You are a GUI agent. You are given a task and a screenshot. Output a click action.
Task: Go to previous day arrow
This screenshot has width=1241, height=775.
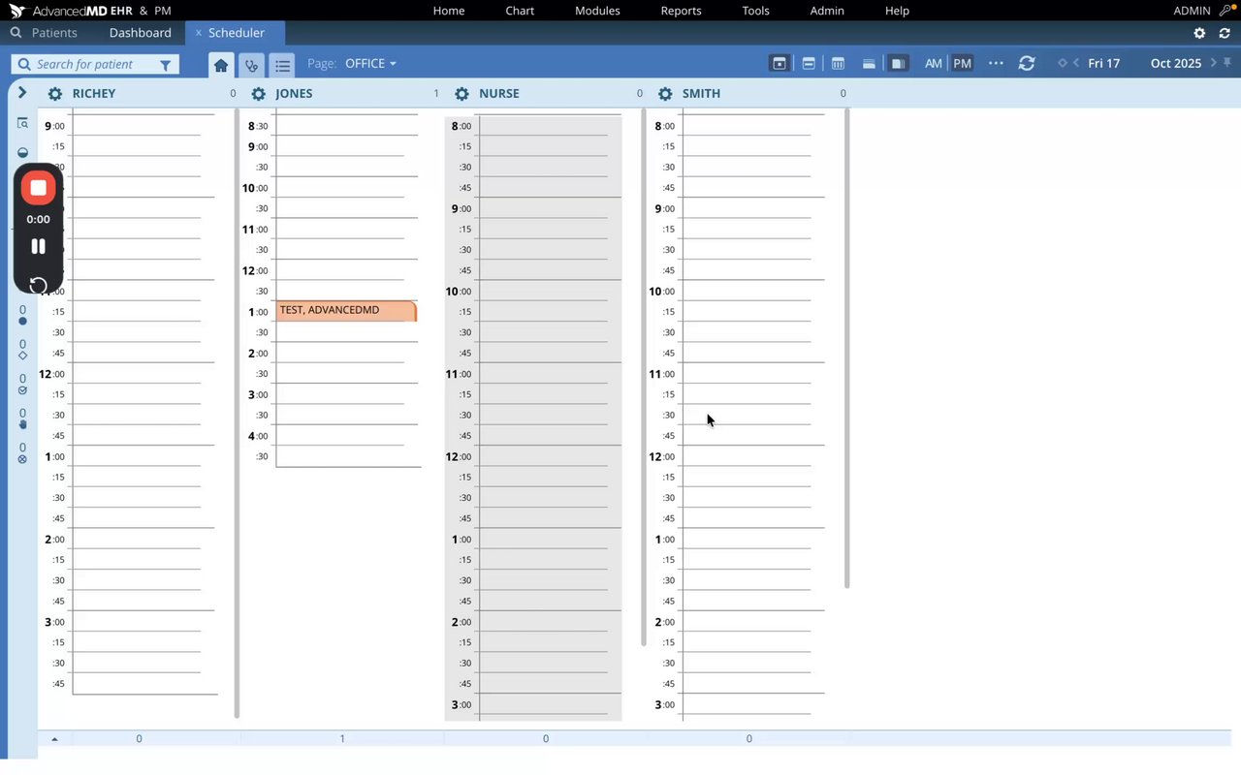(x=1076, y=63)
